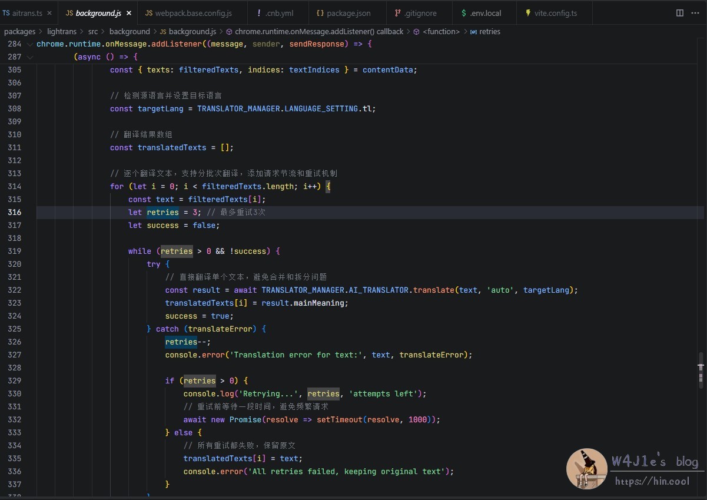Click the Vite icon on vite.config.ts tab
Viewport: 707px width, 500px height.
click(527, 13)
